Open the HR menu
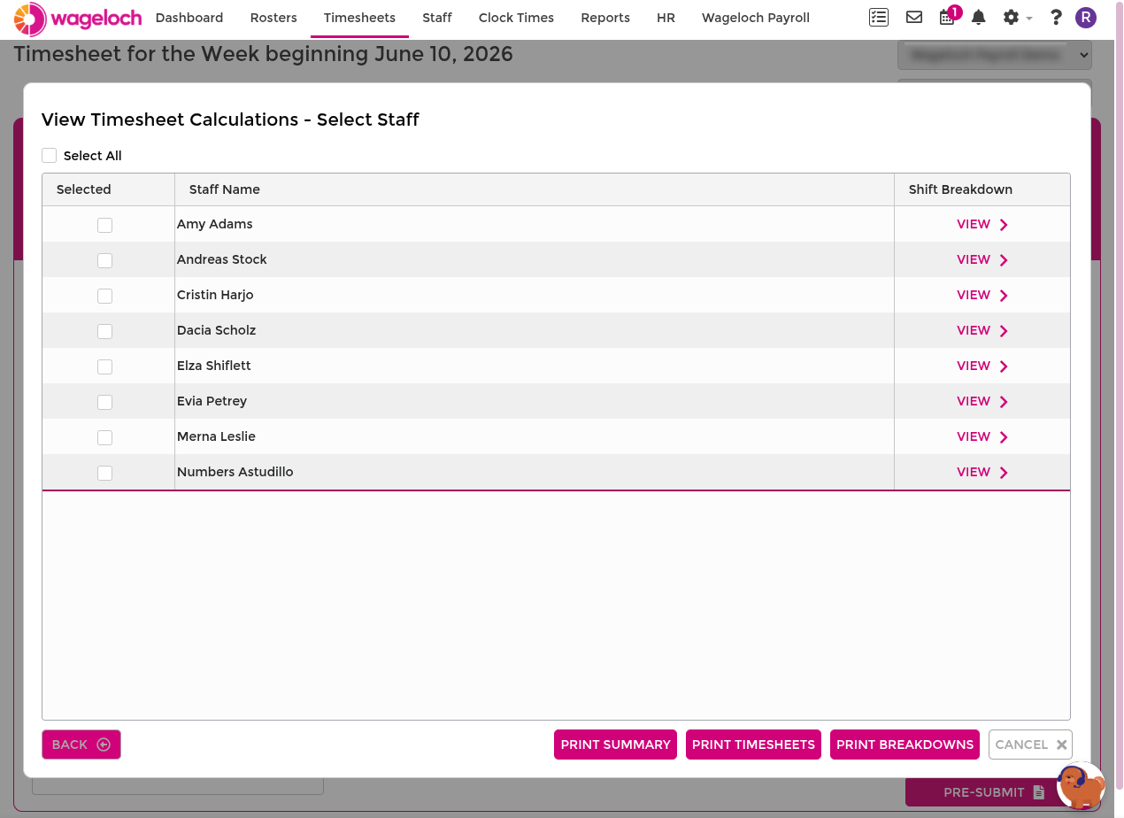This screenshot has height=818, width=1124. point(666,18)
